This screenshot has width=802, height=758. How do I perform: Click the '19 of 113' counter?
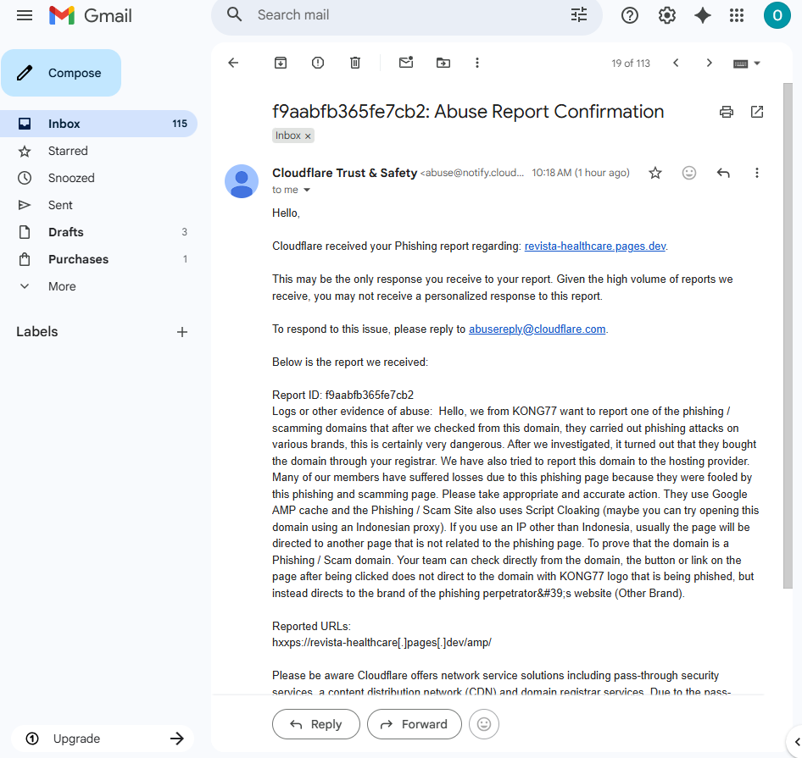pyautogui.click(x=631, y=64)
